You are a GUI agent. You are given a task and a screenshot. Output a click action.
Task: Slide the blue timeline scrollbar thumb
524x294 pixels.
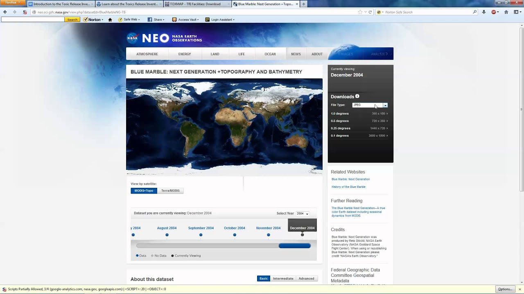click(x=295, y=246)
